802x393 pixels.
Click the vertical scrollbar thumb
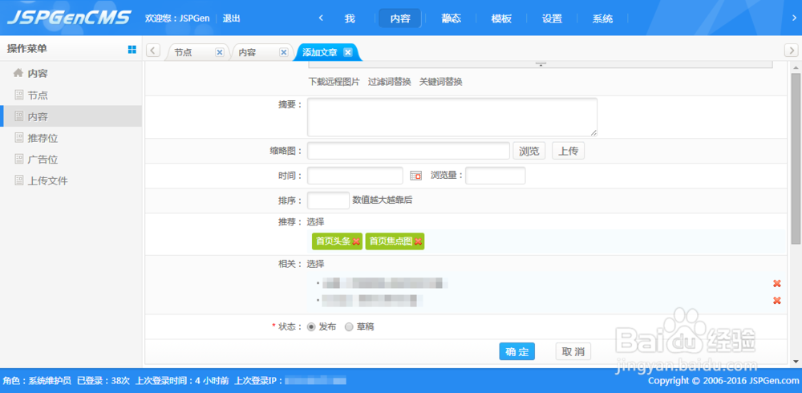tap(796, 159)
